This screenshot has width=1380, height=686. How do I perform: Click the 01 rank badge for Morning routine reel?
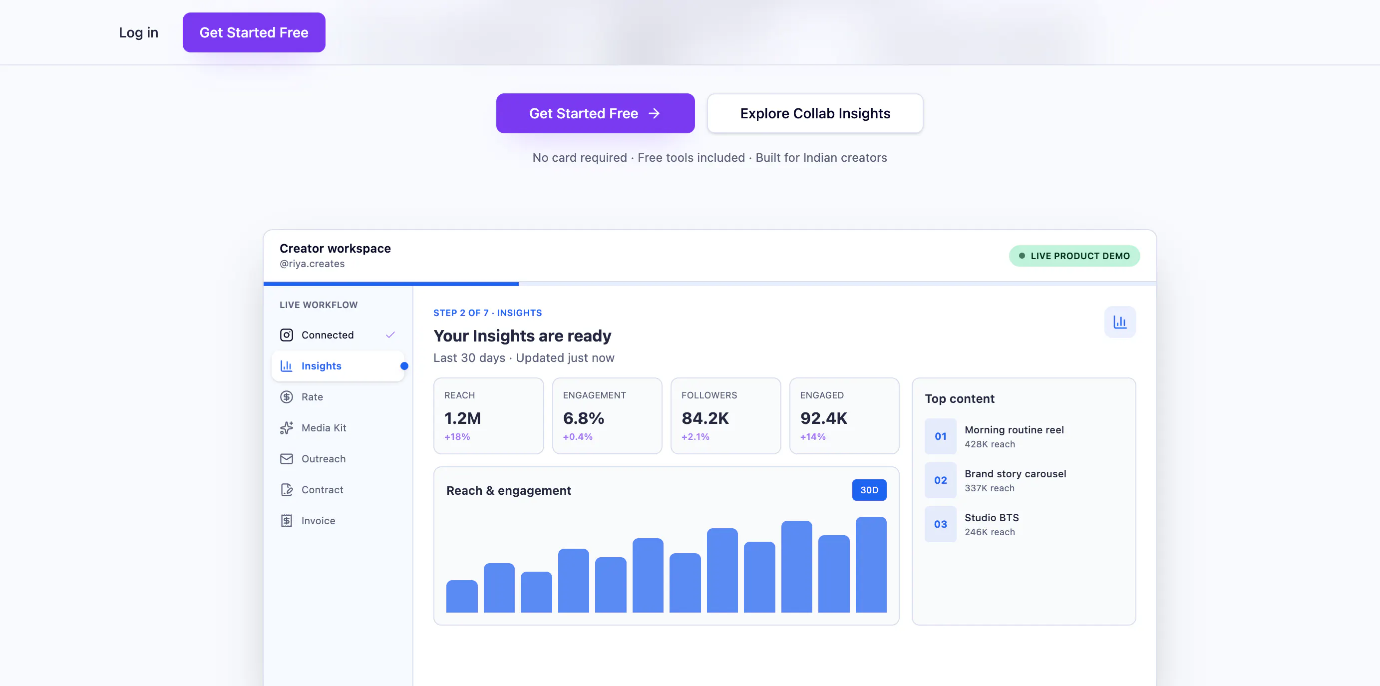tap(940, 436)
